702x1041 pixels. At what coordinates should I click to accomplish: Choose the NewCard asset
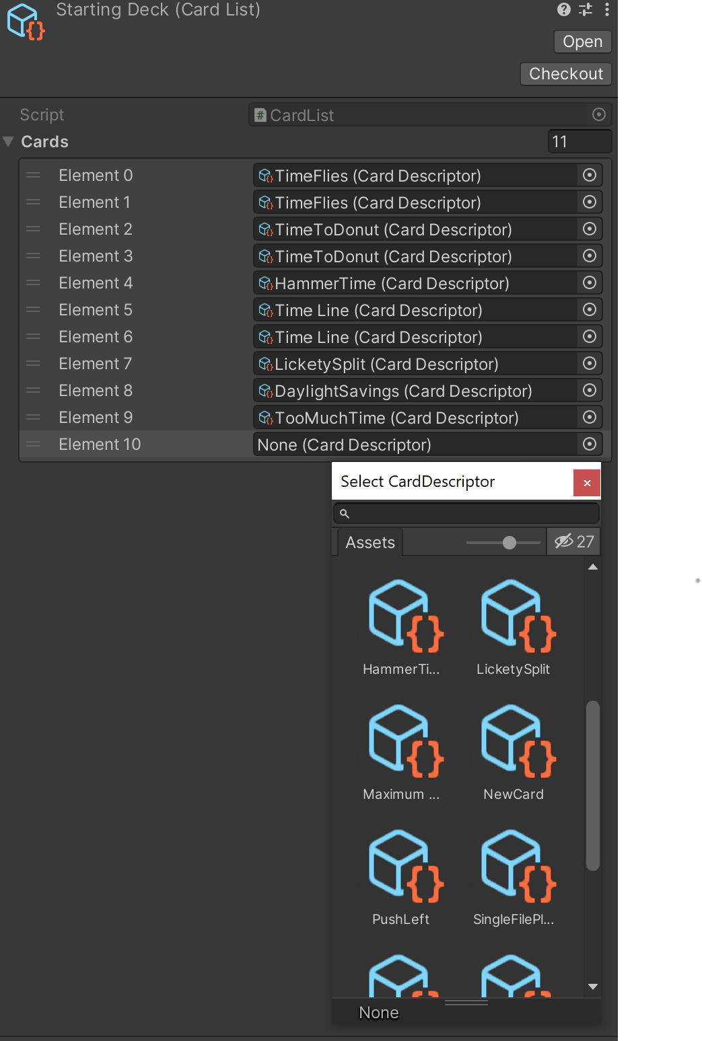514,752
